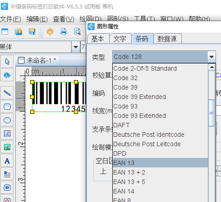221x202 pixels.
Task: Select the rounded rectangle tool
Action: coord(7,107)
